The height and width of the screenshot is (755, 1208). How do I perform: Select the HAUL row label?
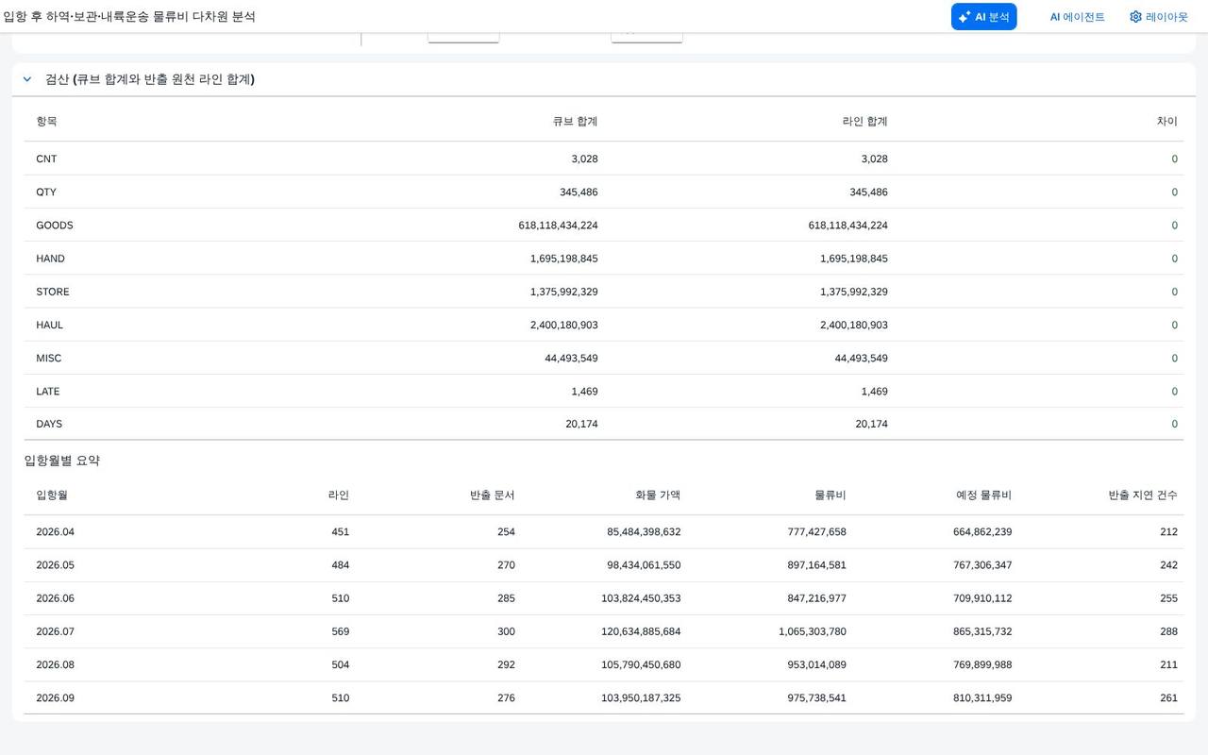click(50, 325)
